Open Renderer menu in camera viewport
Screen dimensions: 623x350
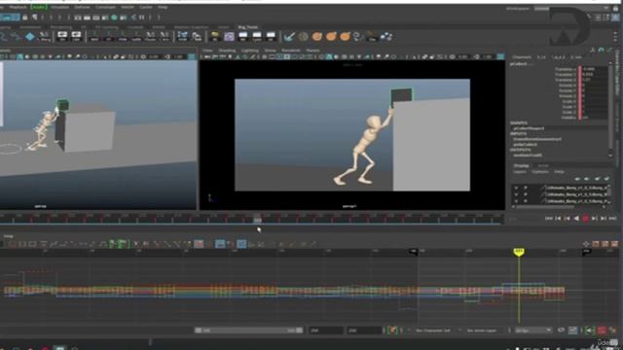click(x=291, y=51)
